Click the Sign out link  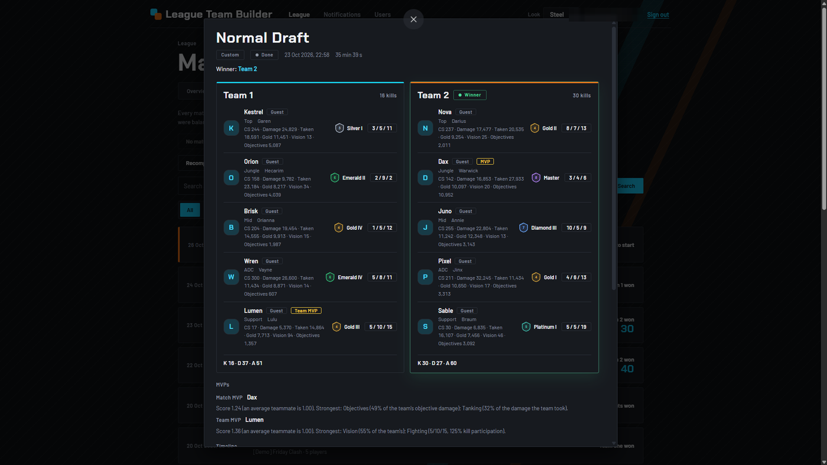coord(658,15)
